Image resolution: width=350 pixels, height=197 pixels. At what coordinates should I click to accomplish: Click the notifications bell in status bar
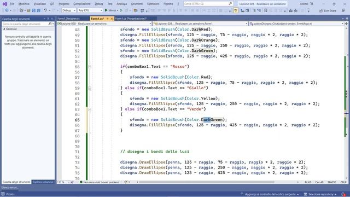[343, 194]
